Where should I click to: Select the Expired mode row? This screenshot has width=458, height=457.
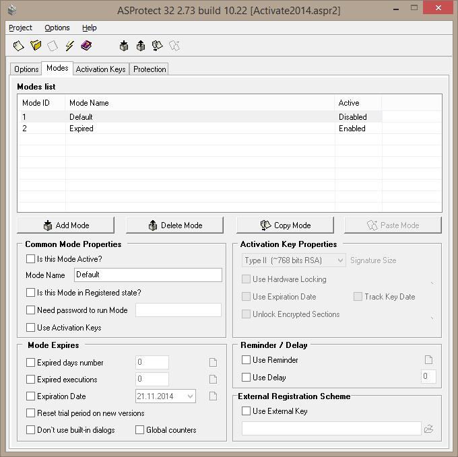click(200, 129)
